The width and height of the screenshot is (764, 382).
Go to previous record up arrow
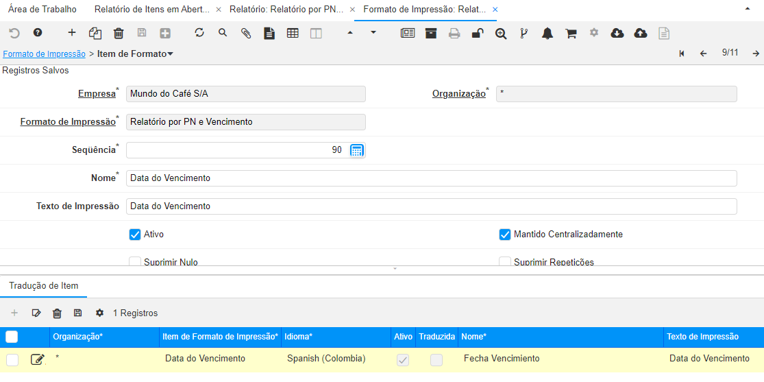[x=350, y=33]
